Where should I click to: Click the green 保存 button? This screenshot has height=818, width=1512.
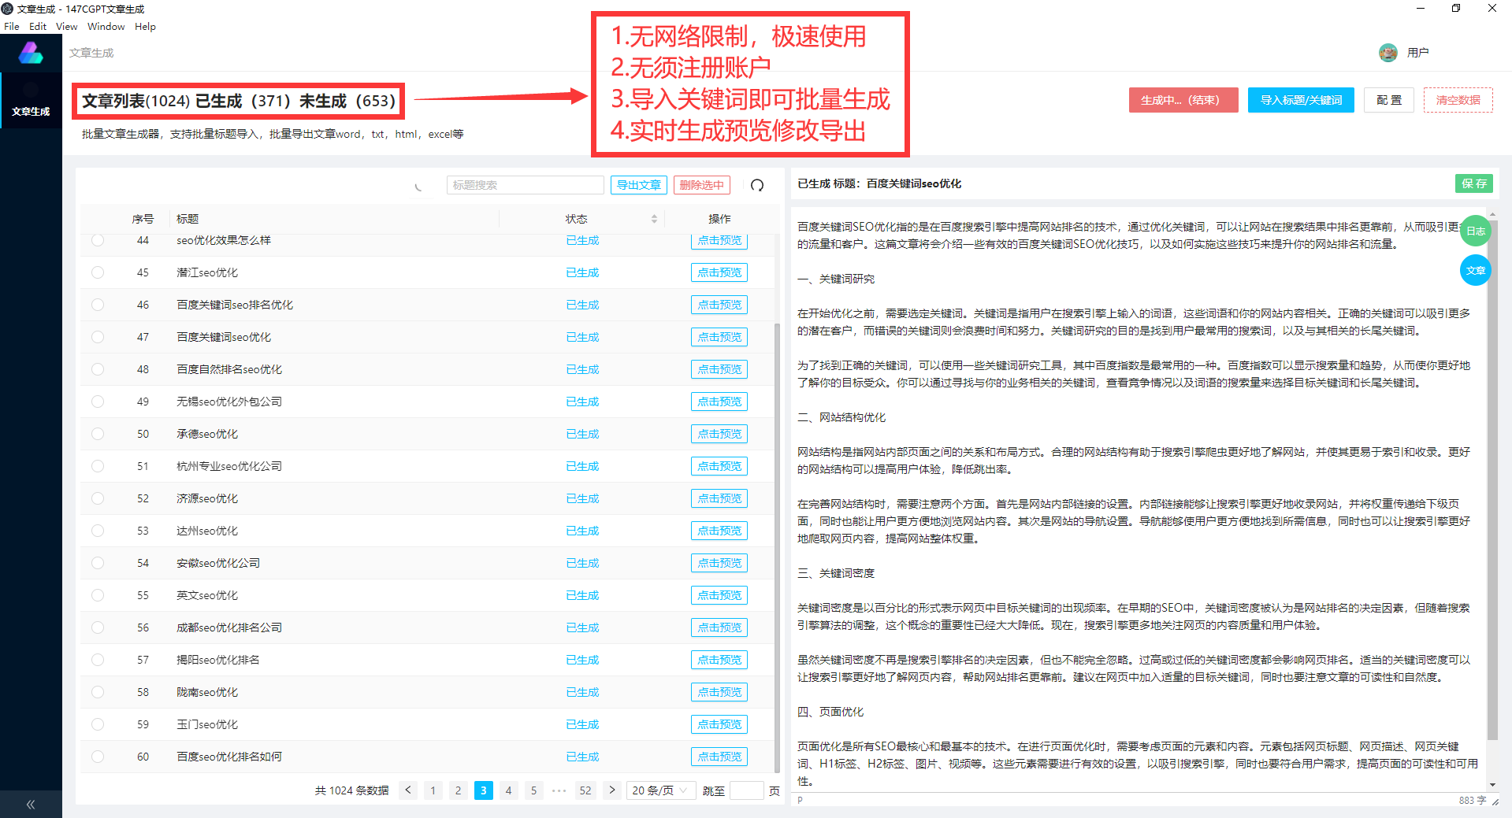coord(1473,183)
